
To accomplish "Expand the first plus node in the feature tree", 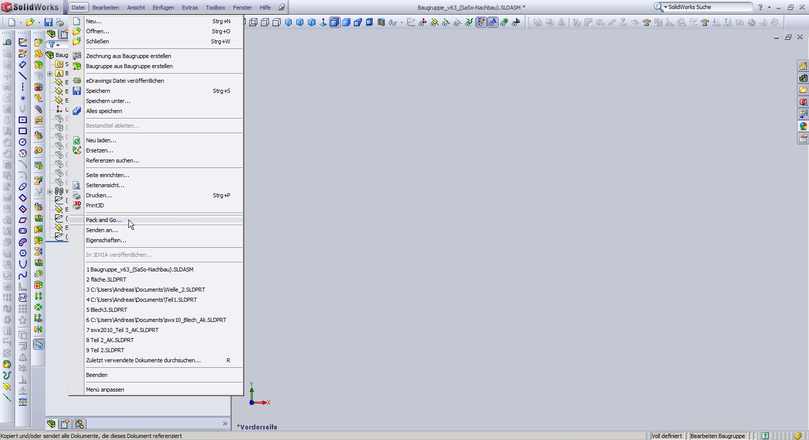I will pyautogui.click(x=50, y=74).
